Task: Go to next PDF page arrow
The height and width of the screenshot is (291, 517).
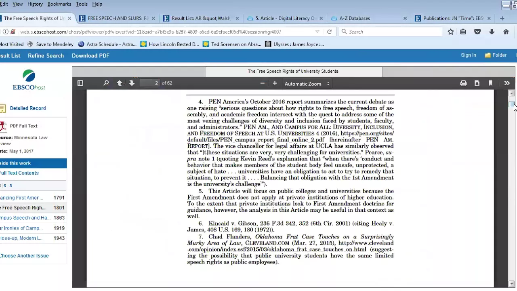Action: click(132, 83)
